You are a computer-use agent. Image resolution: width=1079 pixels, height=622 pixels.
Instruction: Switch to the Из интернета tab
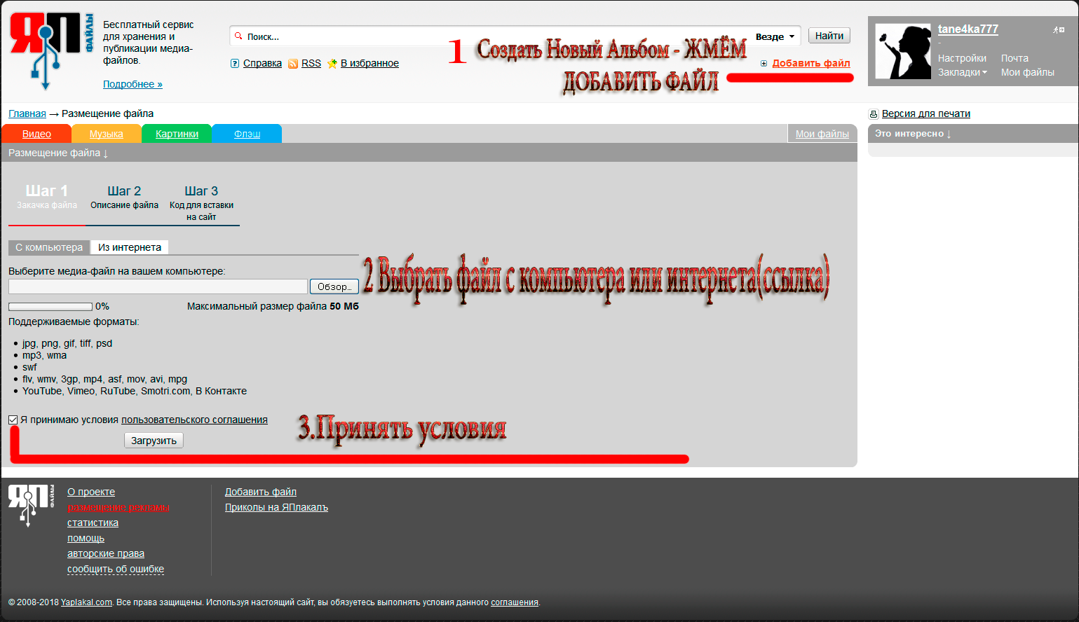[130, 247]
